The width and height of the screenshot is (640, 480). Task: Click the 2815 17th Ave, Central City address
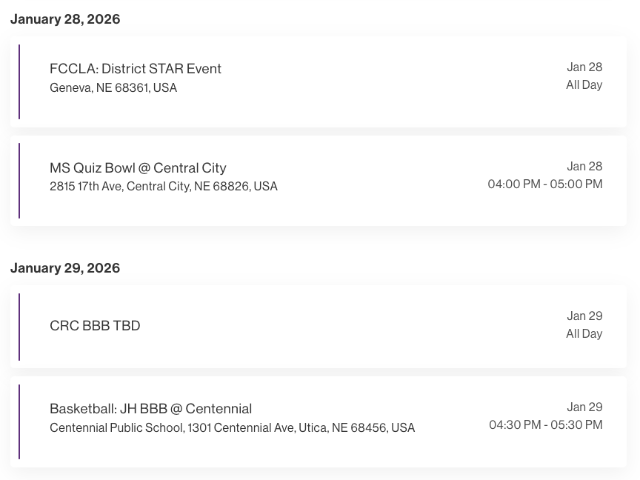click(164, 187)
